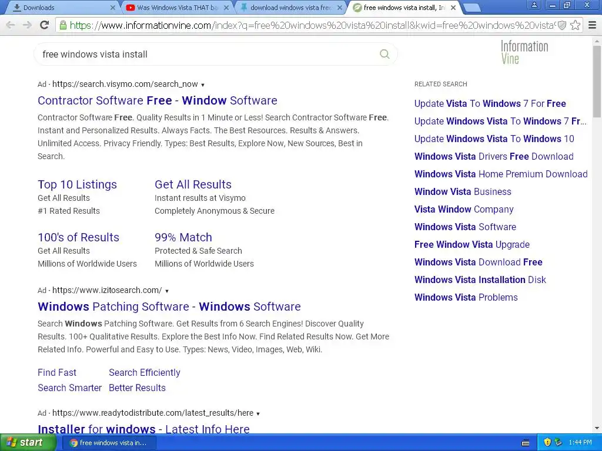Open Windows Patching Software ad title
This screenshot has height=451, width=602.
(169, 307)
